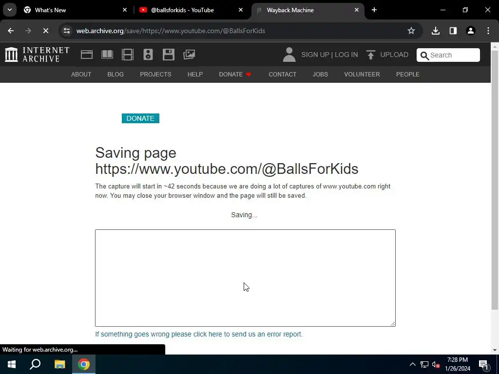Close the Wayback Machine tab
The width and height of the screenshot is (499, 374).
357,10
